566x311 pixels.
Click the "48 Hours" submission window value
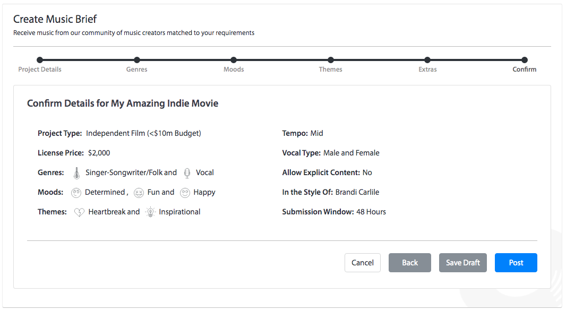[371, 212]
